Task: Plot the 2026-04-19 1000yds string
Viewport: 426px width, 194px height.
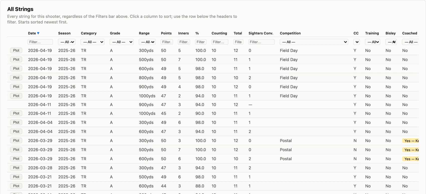Action: (x=16, y=96)
